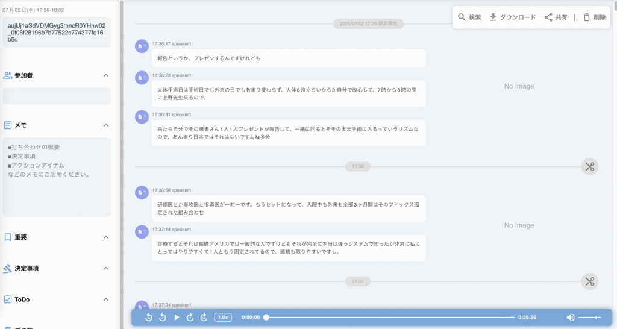Click current time '0:00:00'
This screenshot has height=329, width=617.
click(251, 317)
